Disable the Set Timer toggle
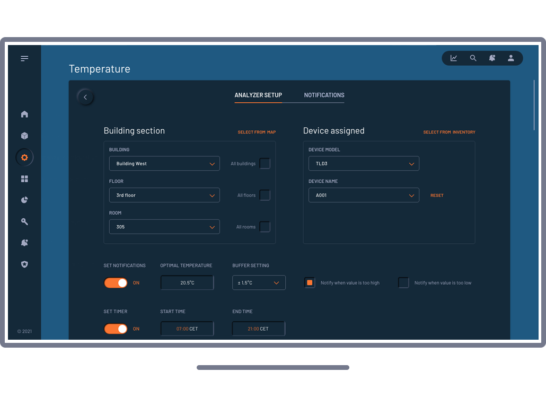Screen dimensions: 546x407 [x=116, y=329]
